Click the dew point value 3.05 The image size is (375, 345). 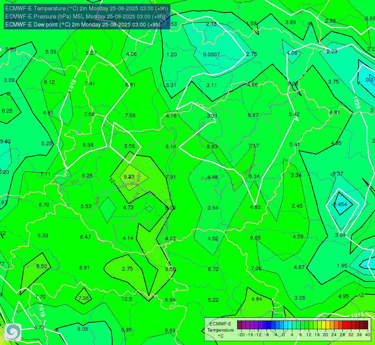[300, 298]
